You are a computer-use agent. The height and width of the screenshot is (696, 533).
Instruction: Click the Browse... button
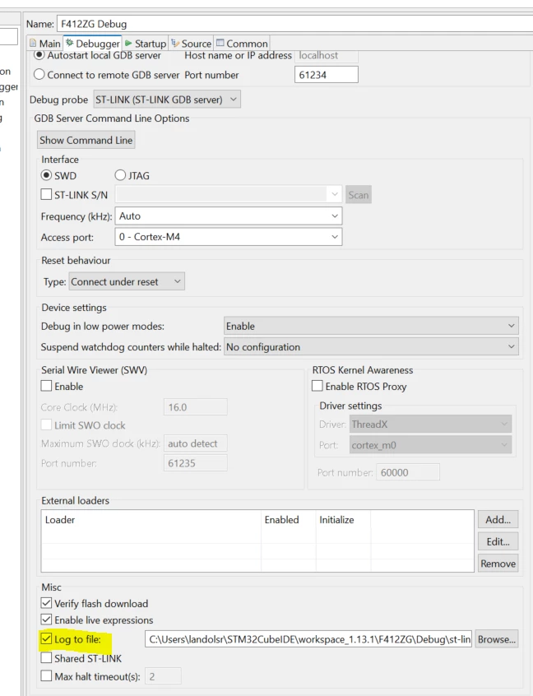click(x=497, y=639)
